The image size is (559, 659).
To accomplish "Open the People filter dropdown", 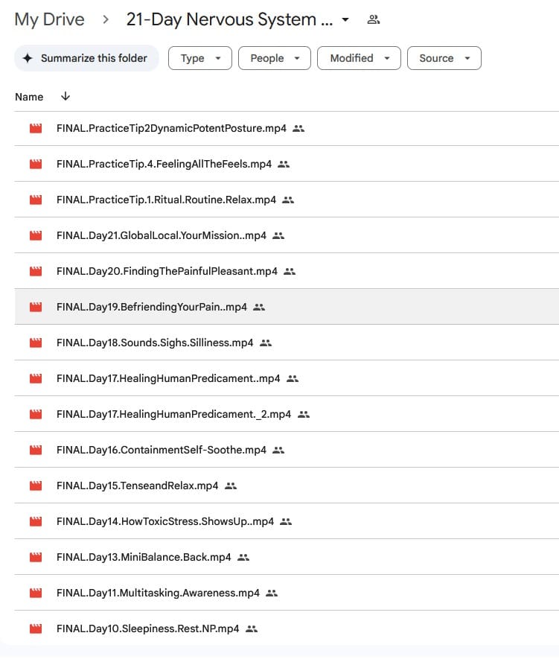I will (x=274, y=58).
